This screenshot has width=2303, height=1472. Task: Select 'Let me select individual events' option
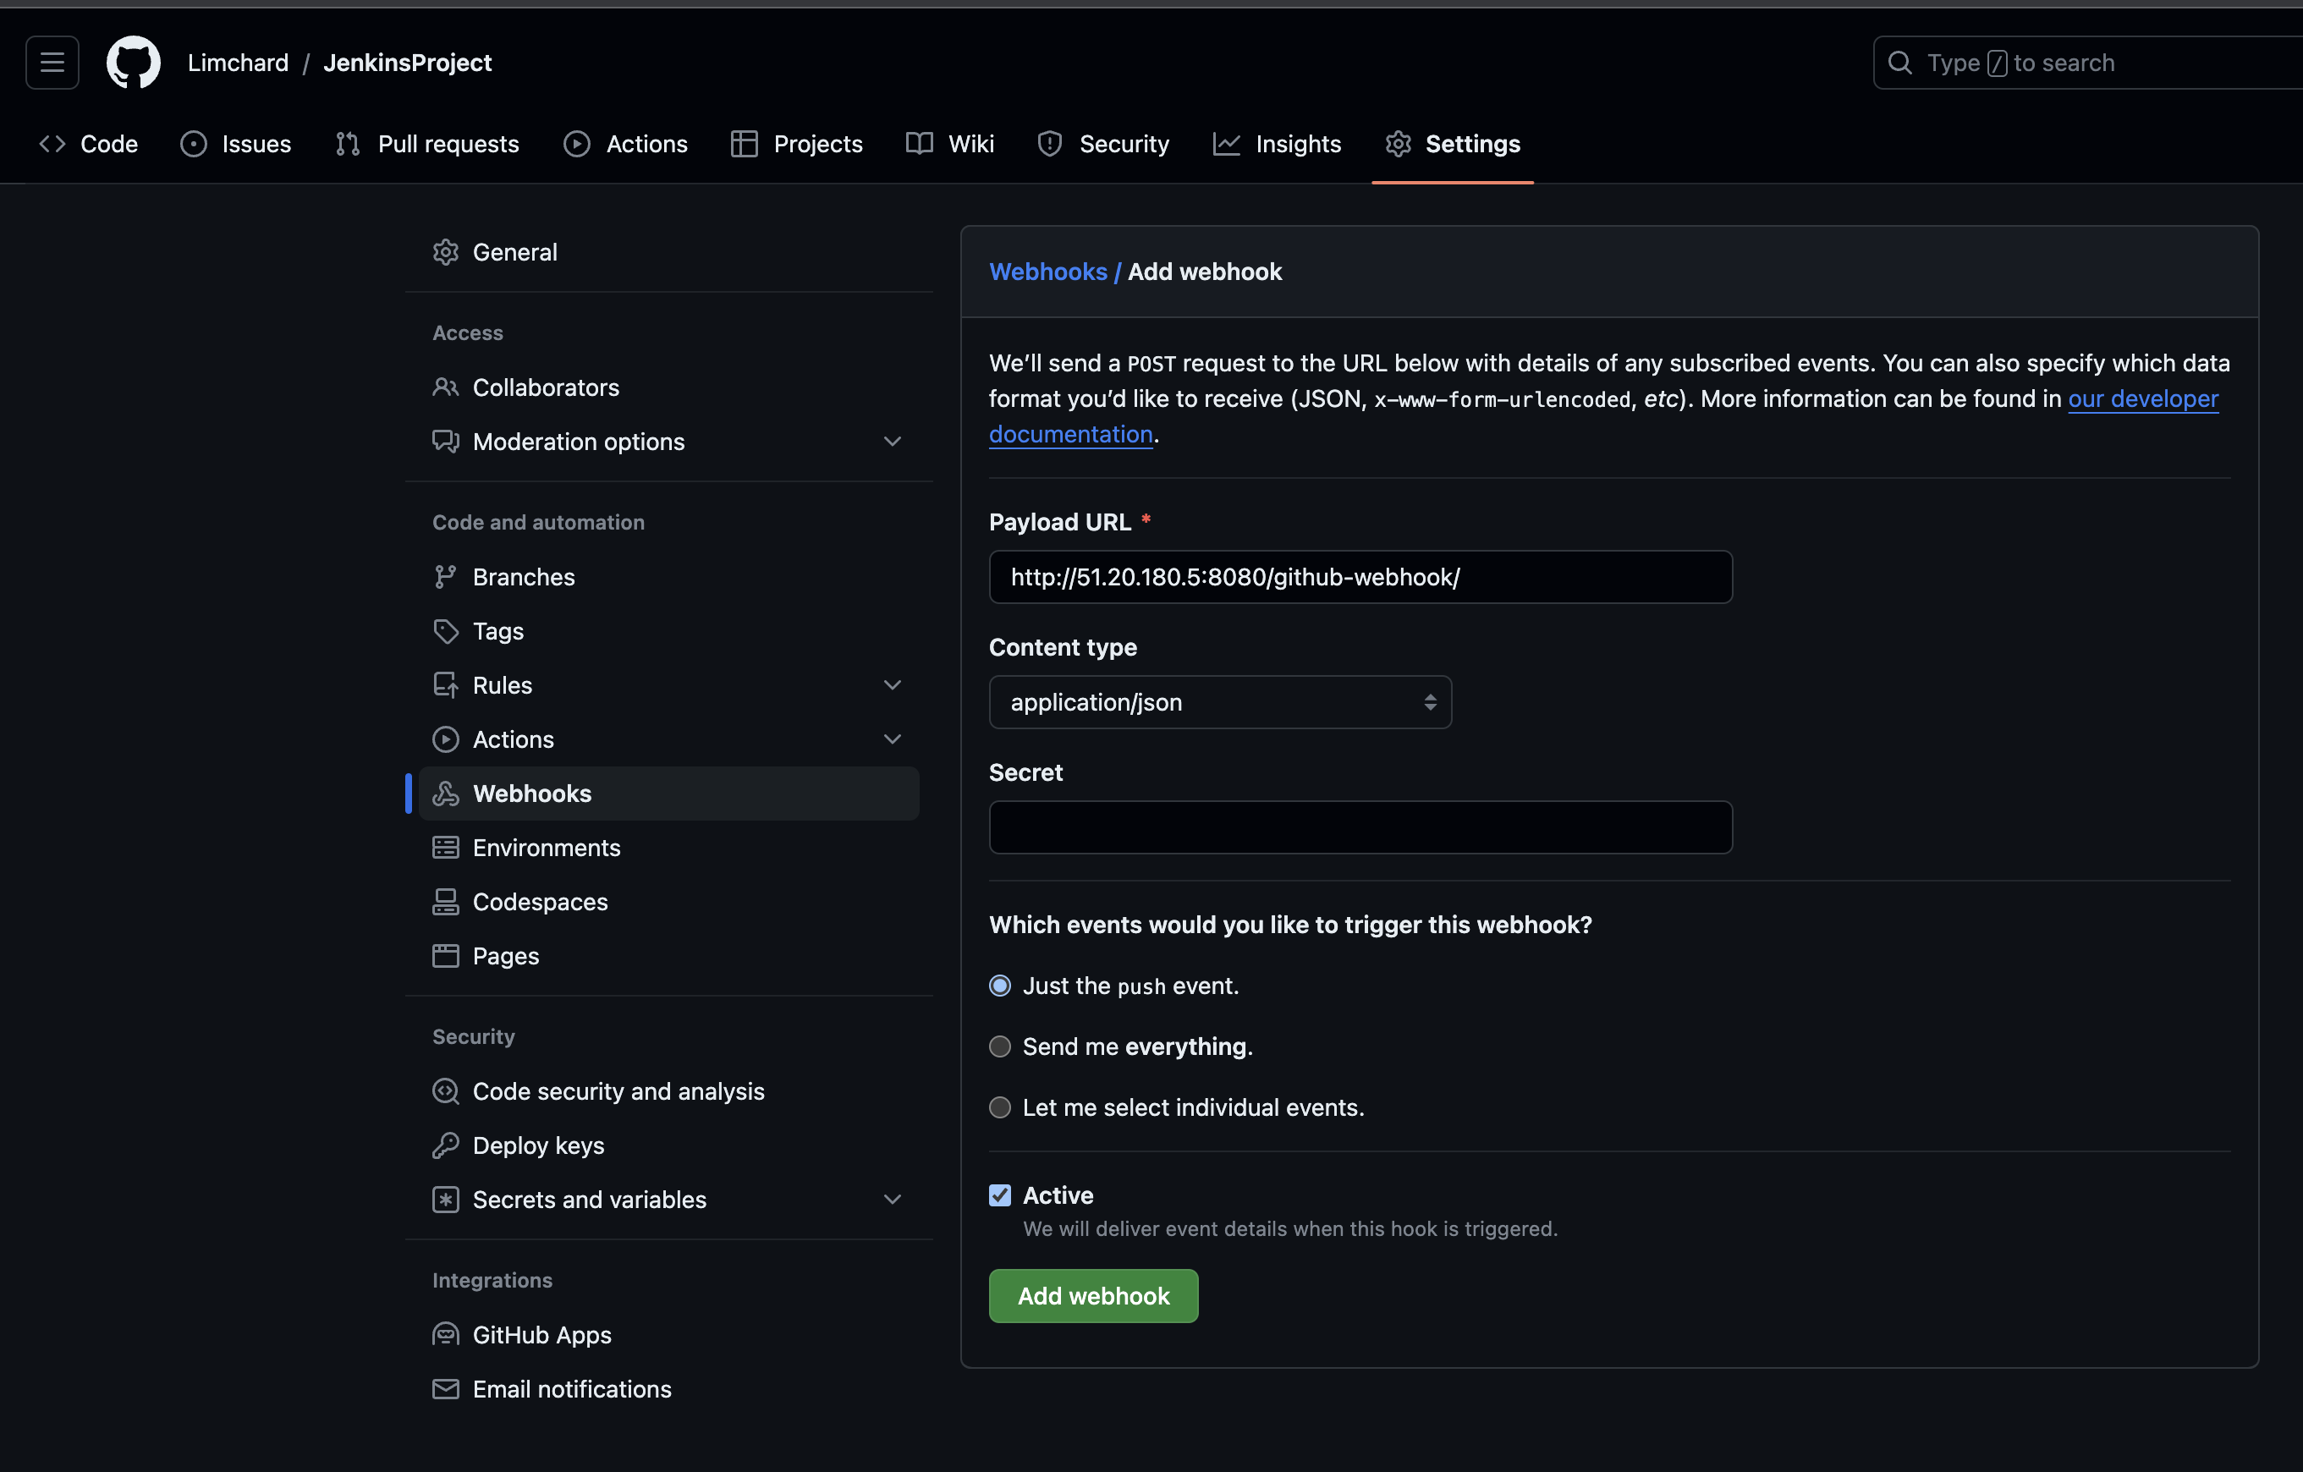tap(999, 1107)
